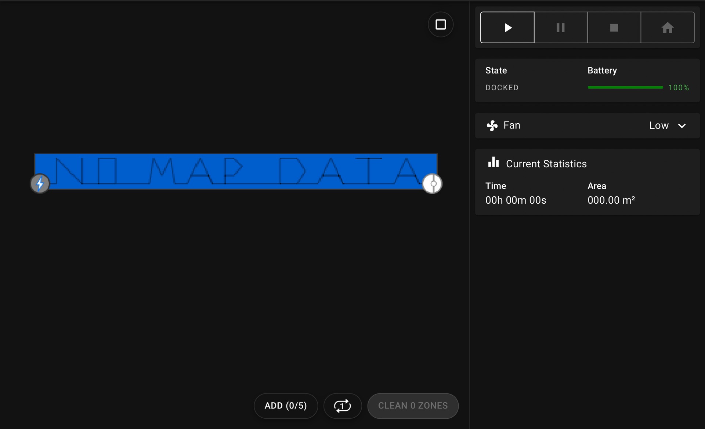705x429 pixels.
Task: Click the CLEAN 0 ZONES button
Action: (x=413, y=406)
